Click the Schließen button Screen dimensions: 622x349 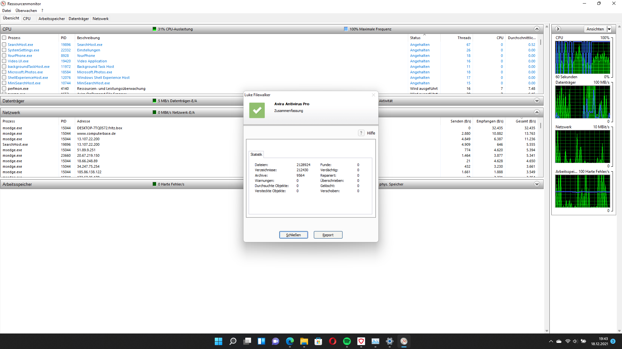click(x=293, y=235)
